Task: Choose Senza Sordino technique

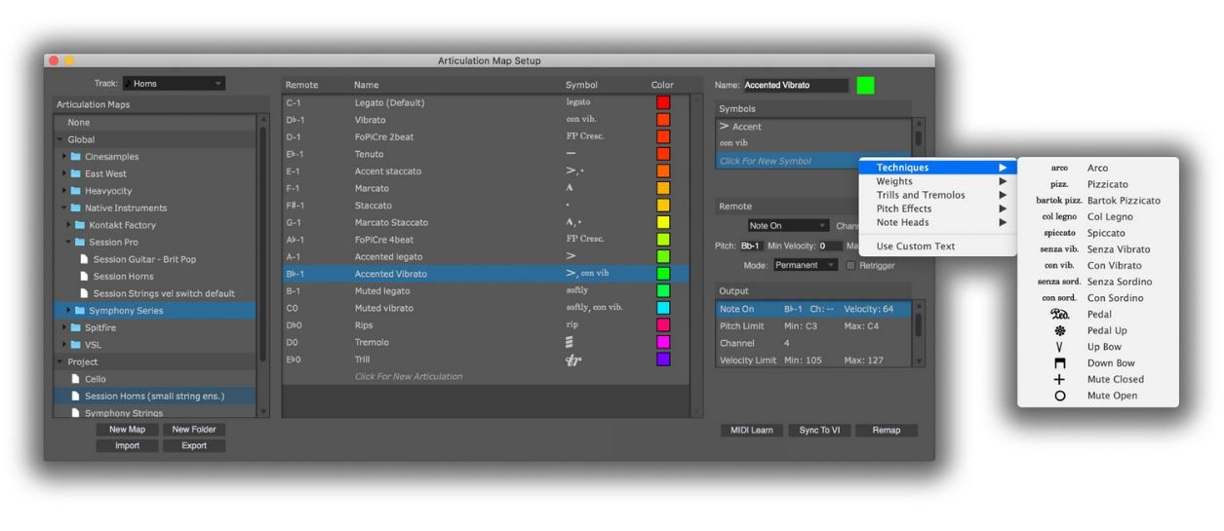Action: pos(1097,282)
